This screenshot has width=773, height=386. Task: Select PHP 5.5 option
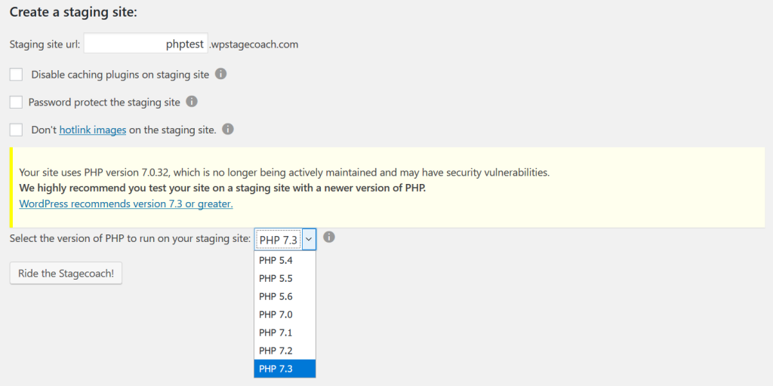pos(285,279)
